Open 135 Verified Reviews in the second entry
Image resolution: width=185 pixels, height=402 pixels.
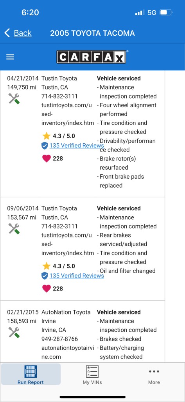(x=77, y=276)
